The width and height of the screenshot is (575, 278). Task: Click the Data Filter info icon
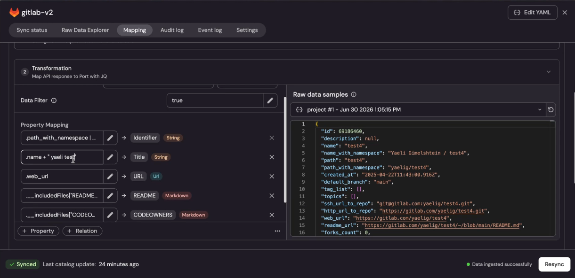[54, 100]
